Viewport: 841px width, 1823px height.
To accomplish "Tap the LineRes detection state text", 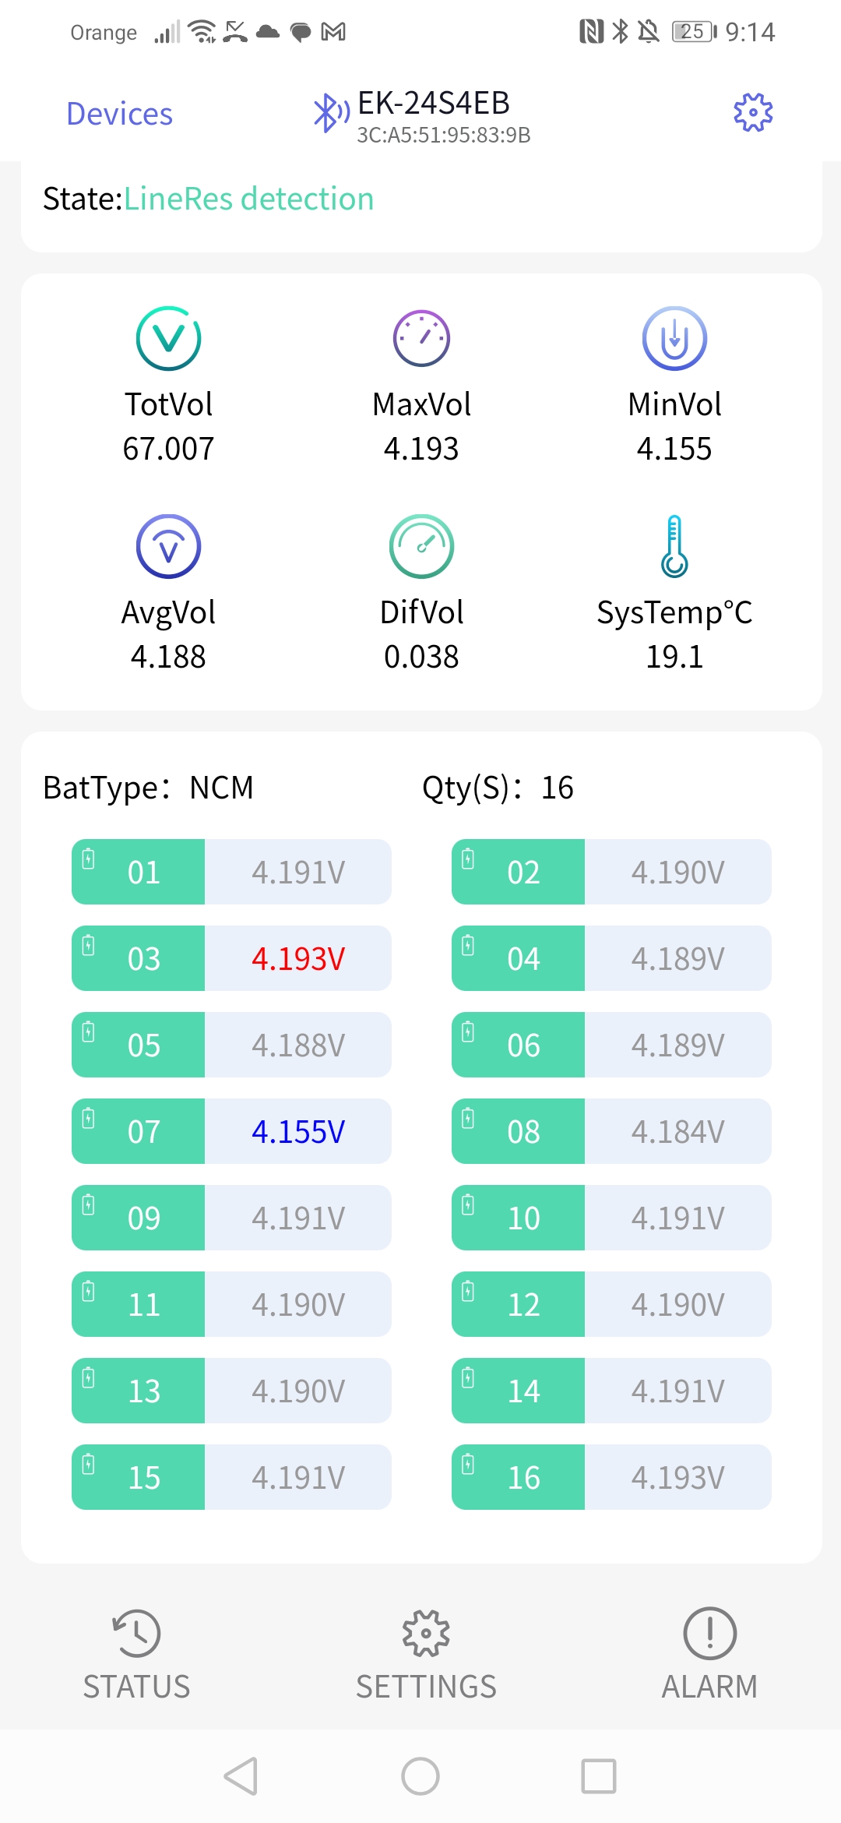I will [248, 199].
